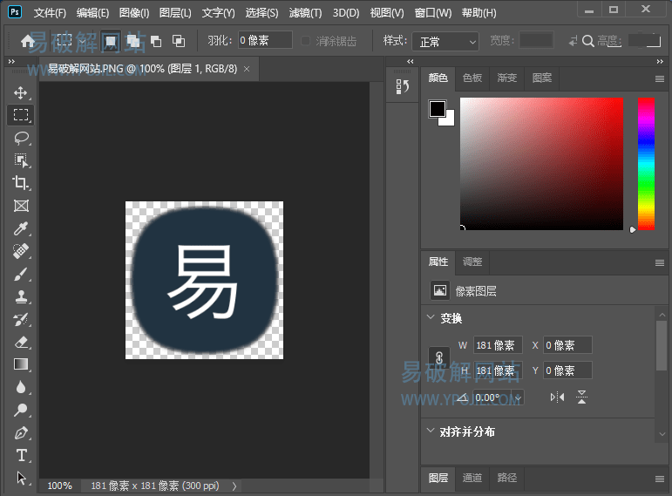Collapse the right panels double arrow
672x496 pixels.
[660, 62]
